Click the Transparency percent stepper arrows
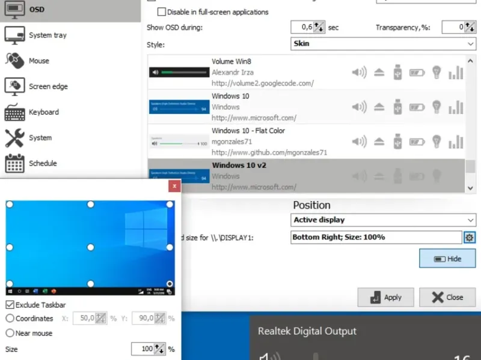The image size is (481, 360). pyautogui.click(x=470, y=27)
